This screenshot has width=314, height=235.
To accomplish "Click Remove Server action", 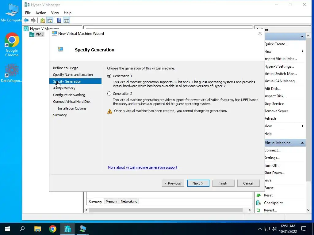I will [x=276, y=111].
